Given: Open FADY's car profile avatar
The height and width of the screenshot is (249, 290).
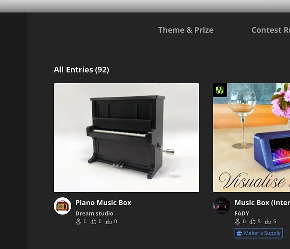Looking at the screenshot, I should (221, 206).
